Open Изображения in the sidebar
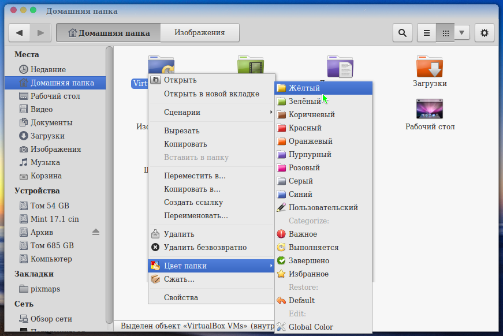Viewport: 503px width, 336px height. click(x=55, y=150)
